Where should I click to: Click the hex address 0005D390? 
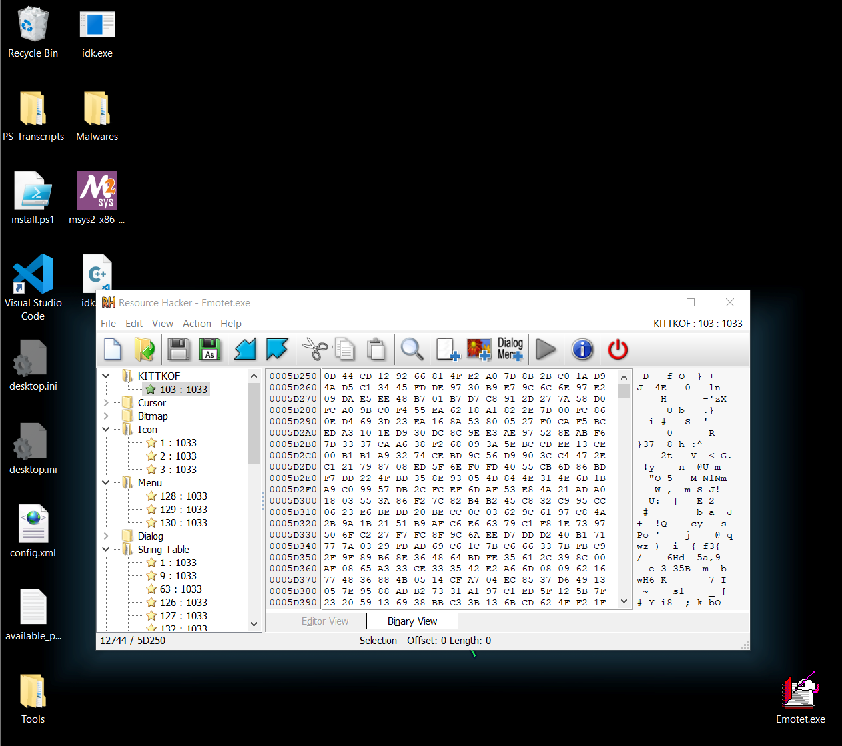click(293, 603)
